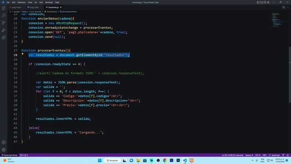
Task: Open the Search view in the activity bar
Action: tap(4, 15)
